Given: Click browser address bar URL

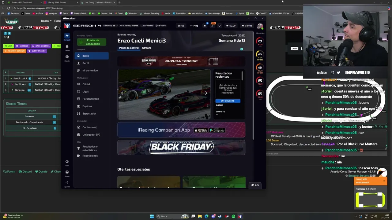Looking at the screenshot, I should [40, 8].
